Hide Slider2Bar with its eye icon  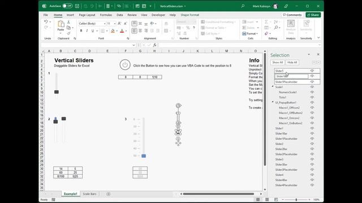pyautogui.click(x=312, y=149)
